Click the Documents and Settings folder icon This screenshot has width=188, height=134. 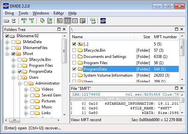point(80,56)
